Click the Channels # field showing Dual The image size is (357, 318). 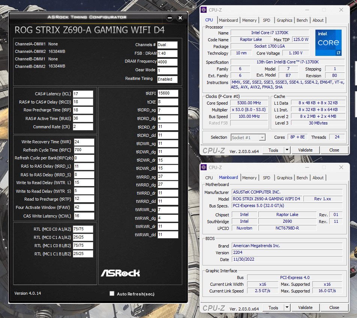tap(167, 45)
